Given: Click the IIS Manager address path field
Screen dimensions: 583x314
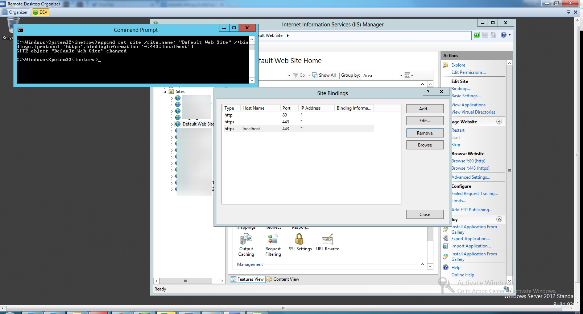Looking at the screenshot, I should click(x=364, y=35).
